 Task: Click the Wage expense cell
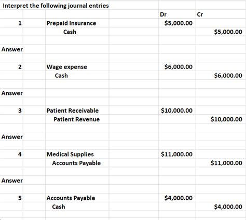[67, 67]
